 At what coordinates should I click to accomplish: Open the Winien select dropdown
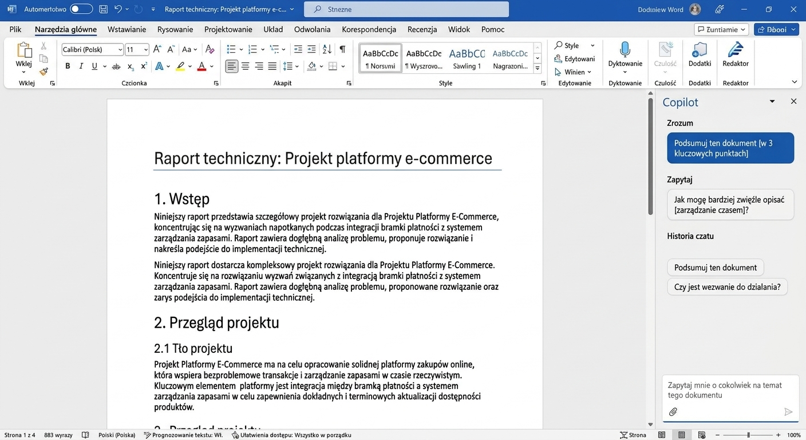(573, 72)
